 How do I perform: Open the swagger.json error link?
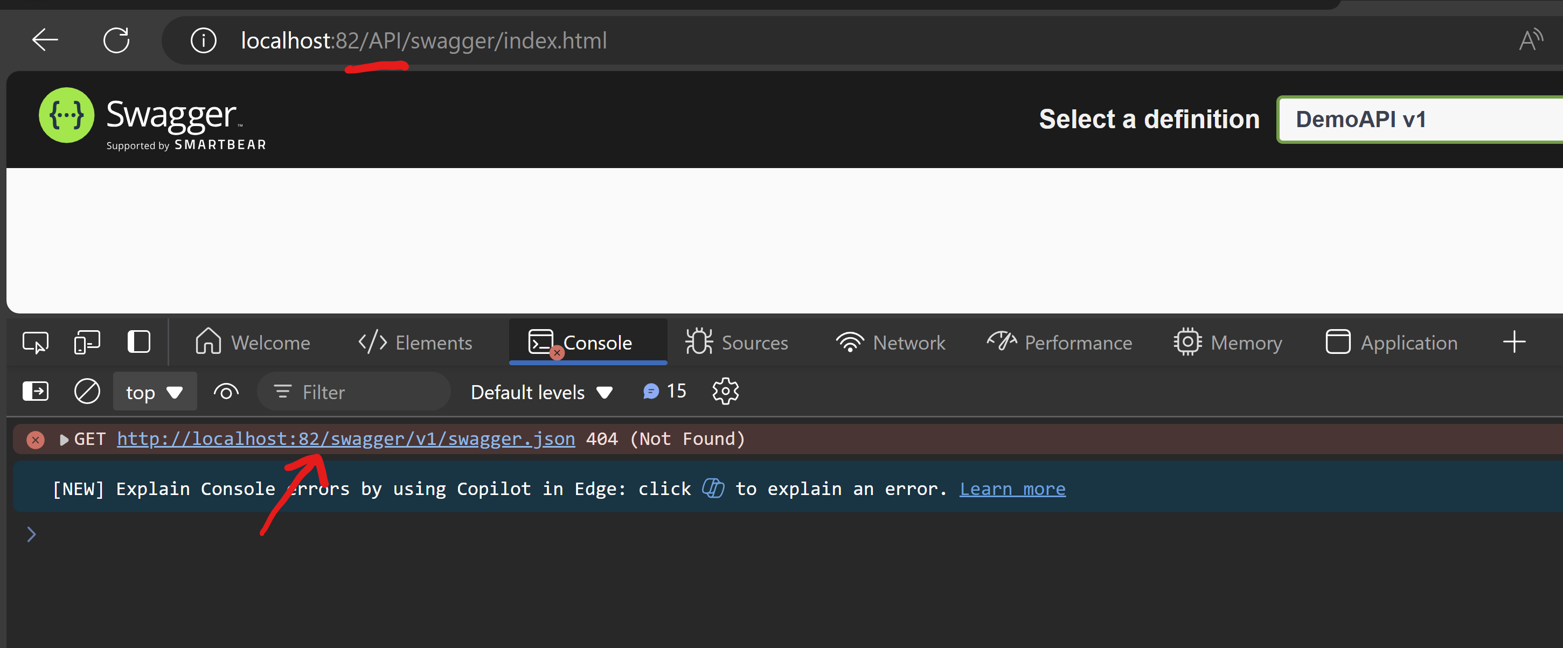coord(346,438)
